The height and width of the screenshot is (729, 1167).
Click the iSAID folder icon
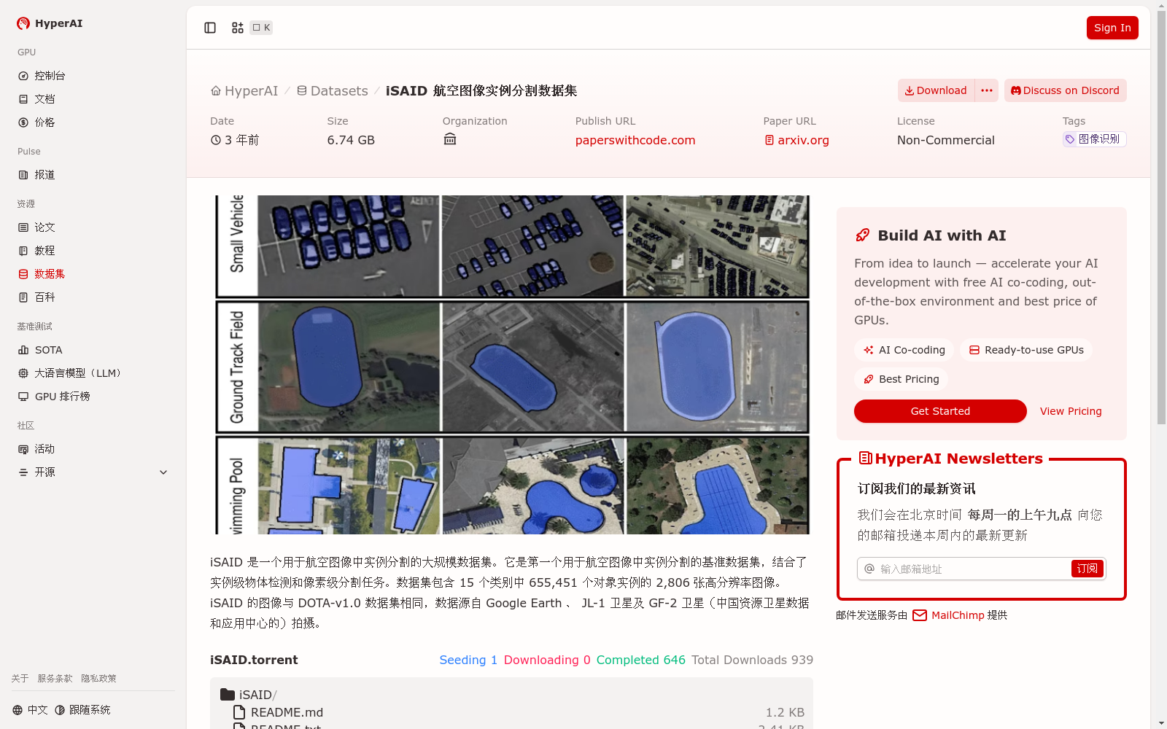point(228,695)
